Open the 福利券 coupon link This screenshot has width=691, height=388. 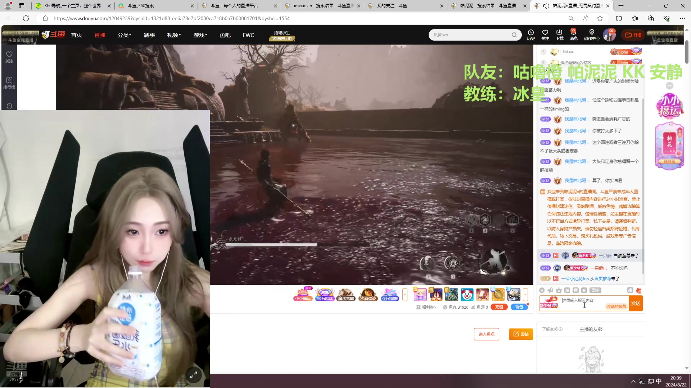click(x=426, y=307)
